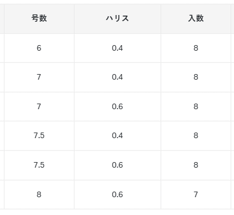This screenshot has height=215, width=234.
Task: Click the 入数 column header
Action: [196, 19]
